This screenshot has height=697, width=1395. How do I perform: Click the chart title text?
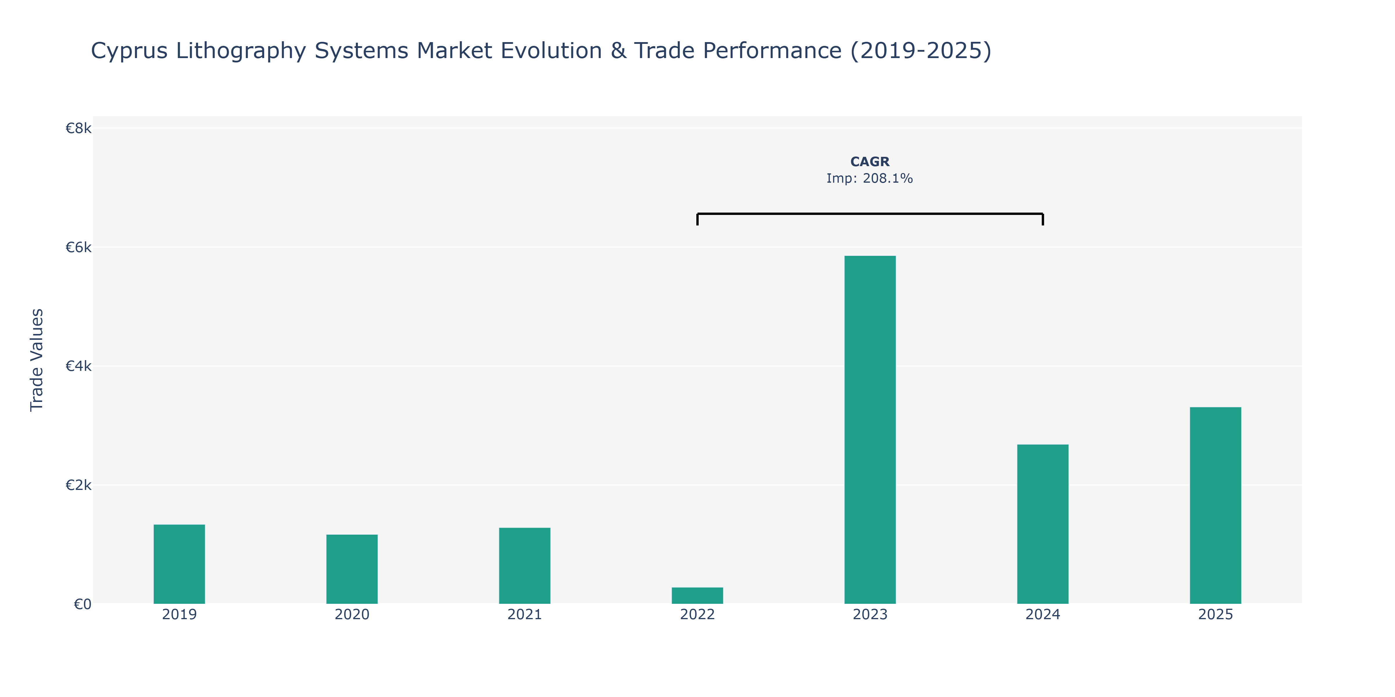(x=541, y=51)
